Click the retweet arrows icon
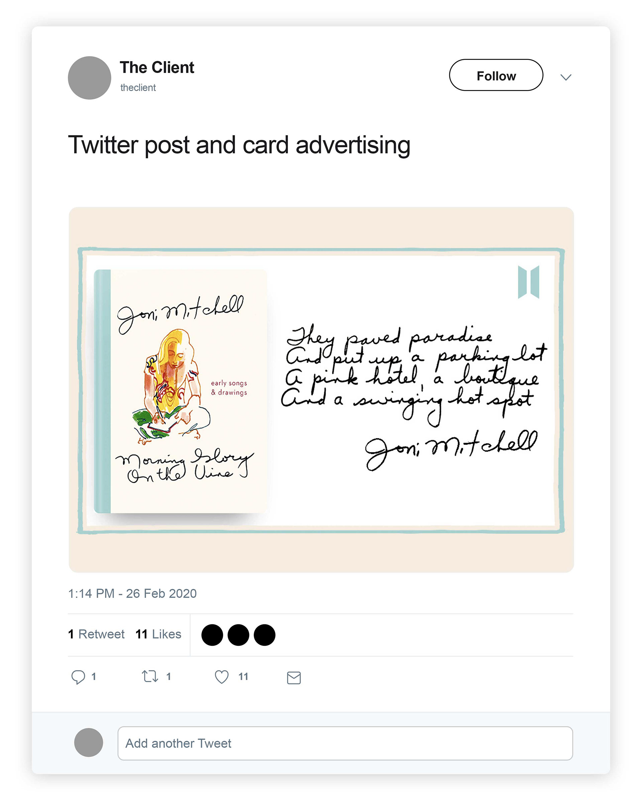 click(150, 676)
